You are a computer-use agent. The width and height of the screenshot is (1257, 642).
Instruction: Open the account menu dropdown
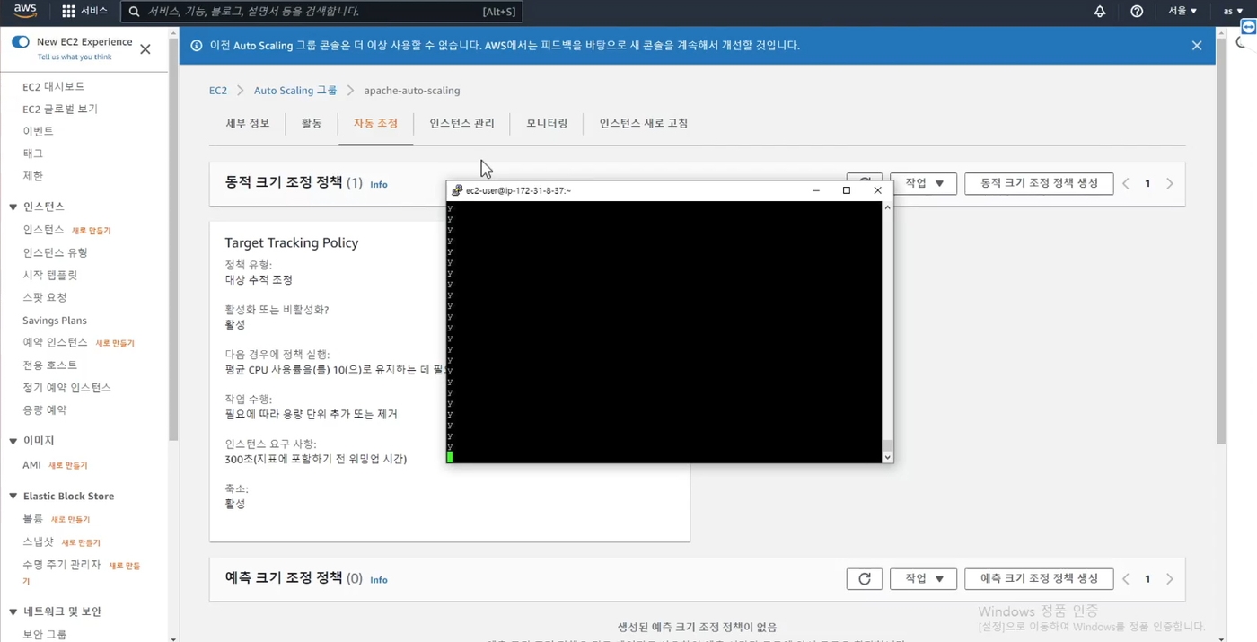click(1233, 12)
